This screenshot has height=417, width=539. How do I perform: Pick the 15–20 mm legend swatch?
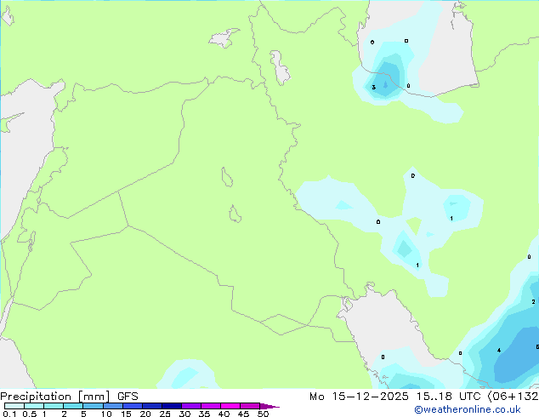tap(133, 406)
